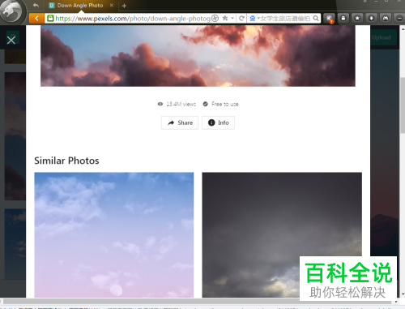The height and width of the screenshot is (309, 405).
Task: Reload the page with refresh icon
Action: pyautogui.click(x=241, y=19)
